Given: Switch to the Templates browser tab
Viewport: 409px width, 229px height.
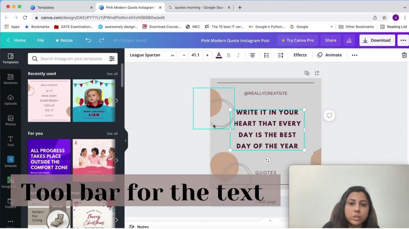Looking at the screenshot, I should pyautogui.click(x=61, y=8).
